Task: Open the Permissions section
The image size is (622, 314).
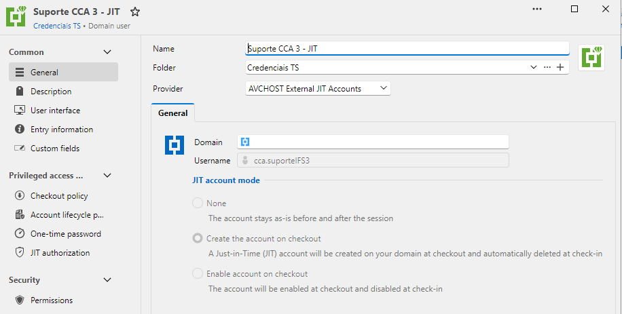Action: (63, 300)
